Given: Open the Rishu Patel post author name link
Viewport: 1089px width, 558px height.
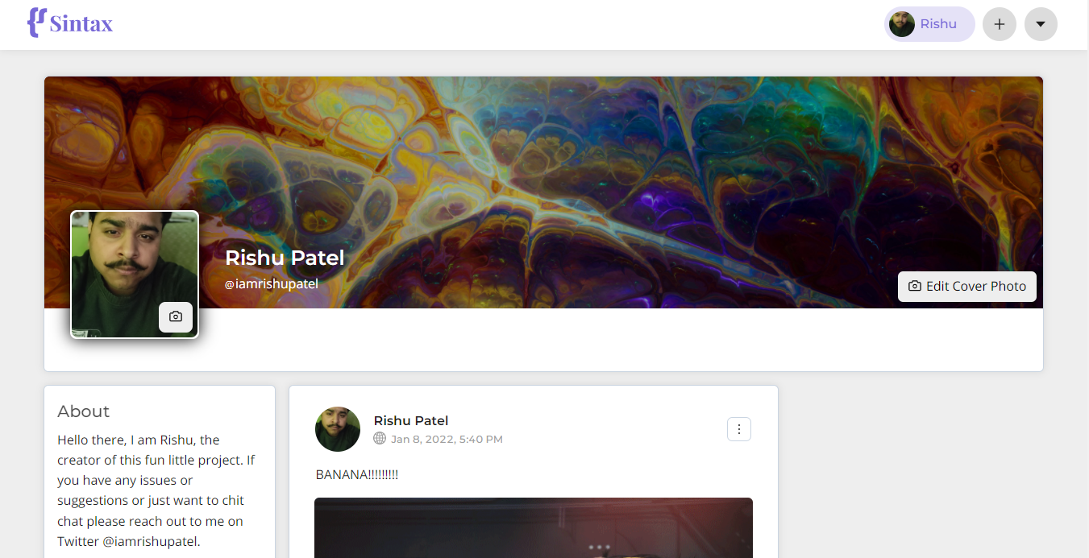Looking at the screenshot, I should pyautogui.click(x=411, y=420).
